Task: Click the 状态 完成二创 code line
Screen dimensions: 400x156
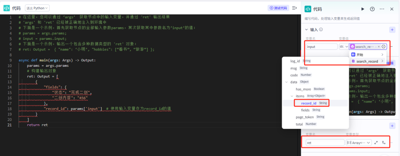Action: 72,93
